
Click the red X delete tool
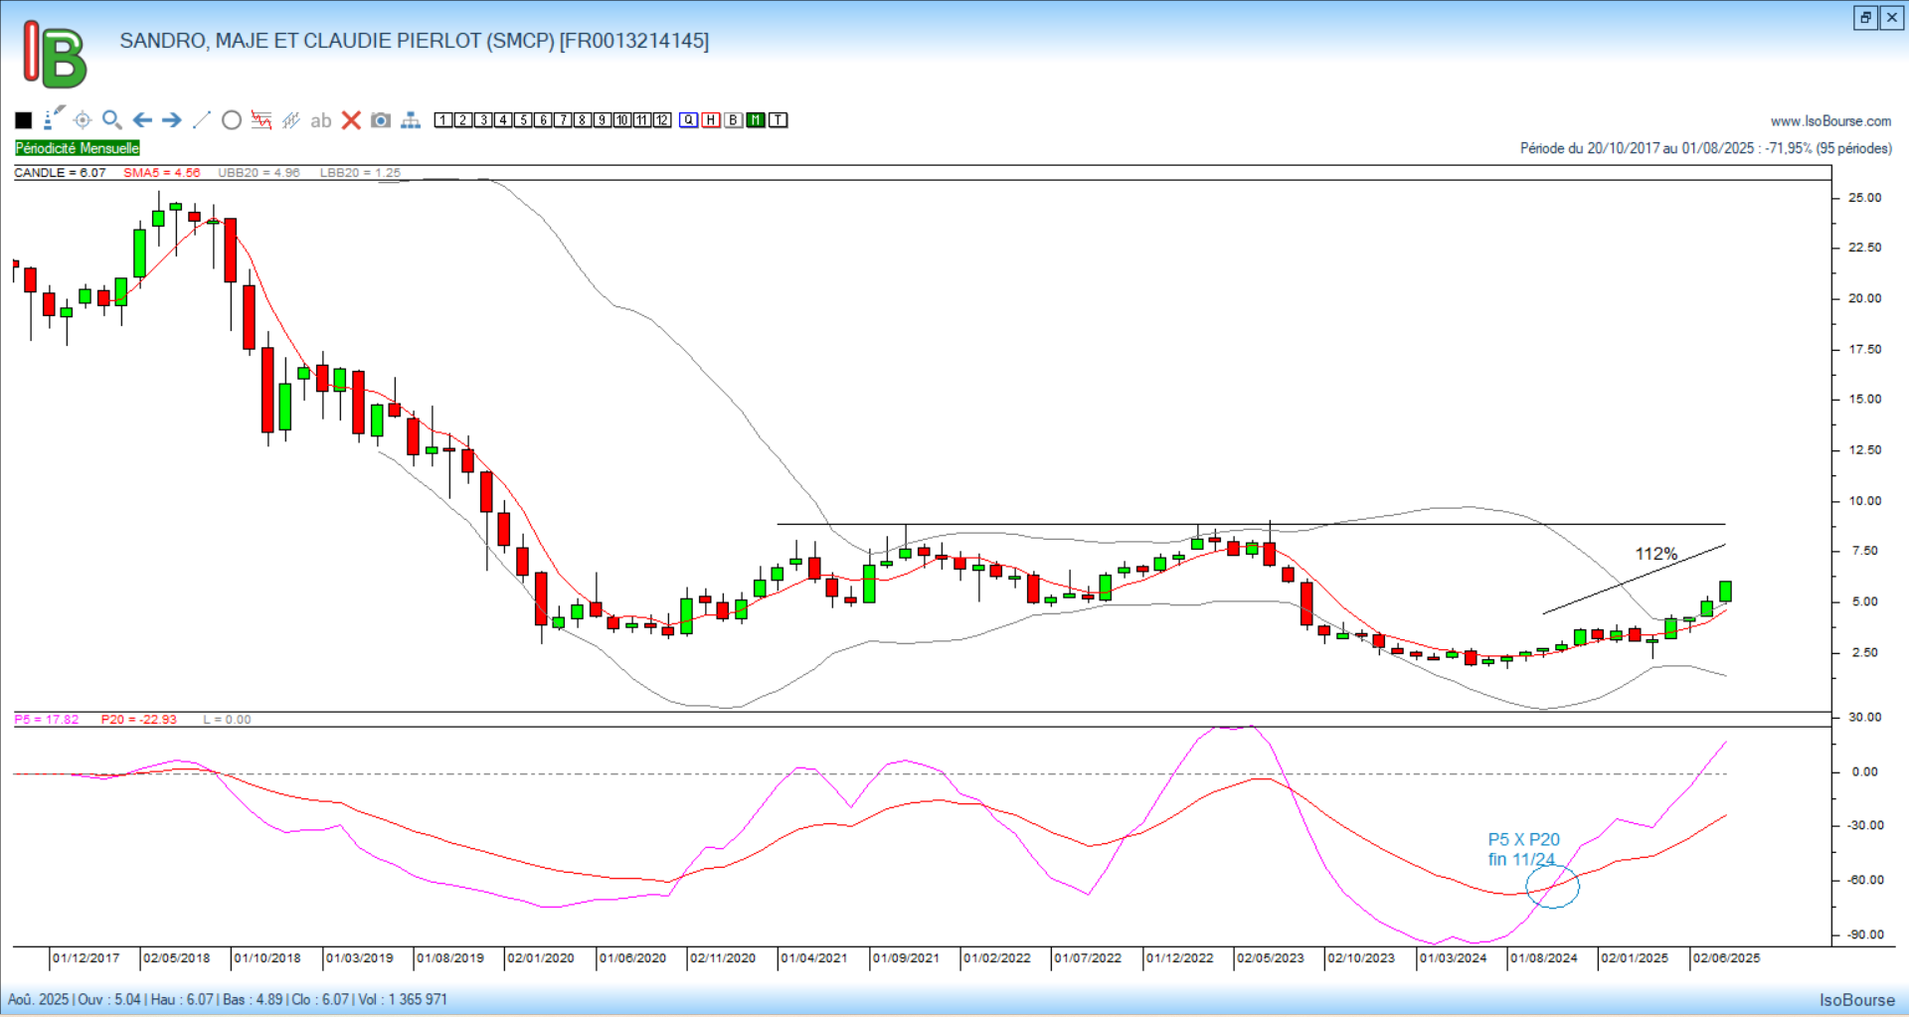[351, 120]
